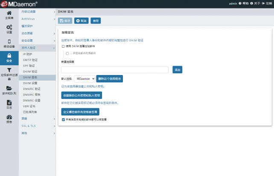Open the 日志 document icon
274x176 pixels.
pos(9,102)
